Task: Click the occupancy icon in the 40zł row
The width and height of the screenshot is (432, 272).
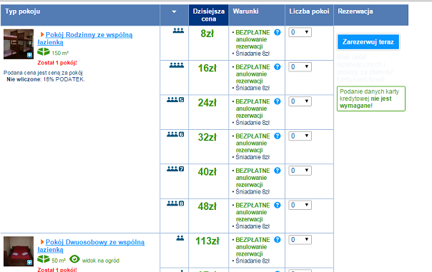Action: pos(175,169)
